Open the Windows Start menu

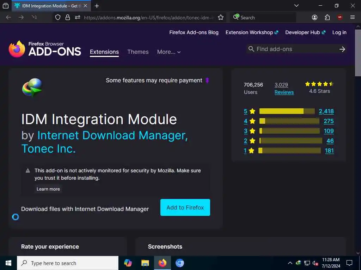tap(8, 263)
